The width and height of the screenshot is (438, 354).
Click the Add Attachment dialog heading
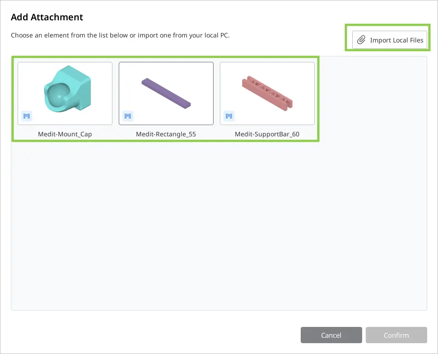(47, 17)
